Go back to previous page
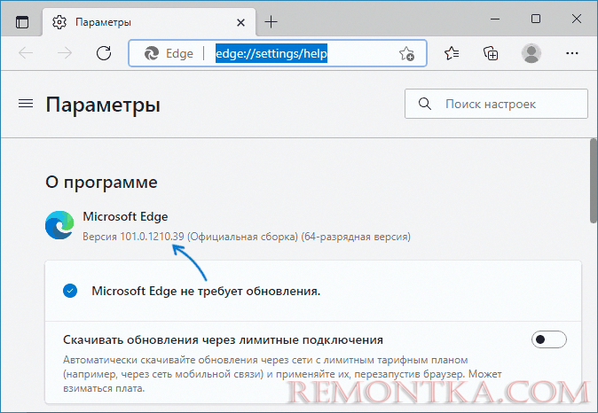 26,53
